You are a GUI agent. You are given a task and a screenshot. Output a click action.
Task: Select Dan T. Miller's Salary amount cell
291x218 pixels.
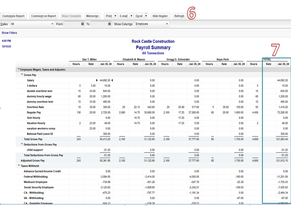pyautogui.click(x=105, y=80)
